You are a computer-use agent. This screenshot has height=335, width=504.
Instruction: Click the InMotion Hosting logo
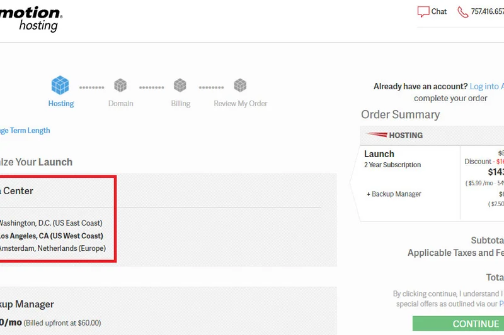(30, 19)
